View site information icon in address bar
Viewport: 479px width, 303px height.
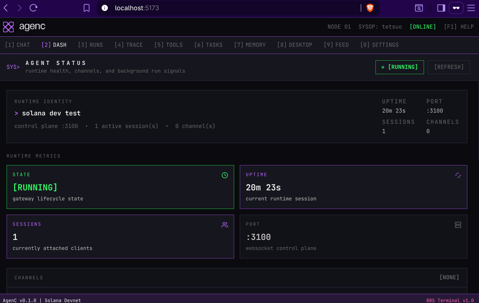[x=105, y=8]
